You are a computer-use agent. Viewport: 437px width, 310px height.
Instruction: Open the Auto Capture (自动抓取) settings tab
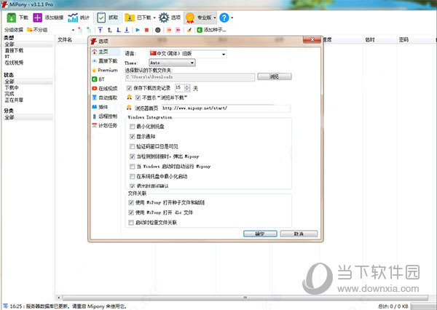106,98
